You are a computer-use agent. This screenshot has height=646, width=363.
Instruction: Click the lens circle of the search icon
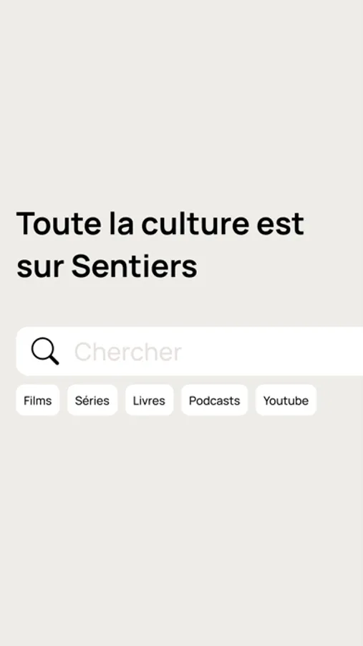pos(43,349)
